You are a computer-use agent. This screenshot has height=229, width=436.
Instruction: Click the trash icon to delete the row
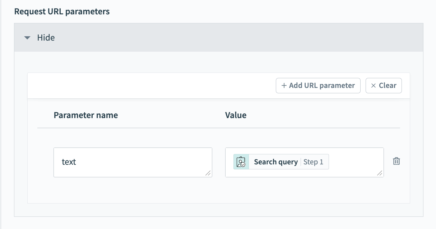coord(396,161)
